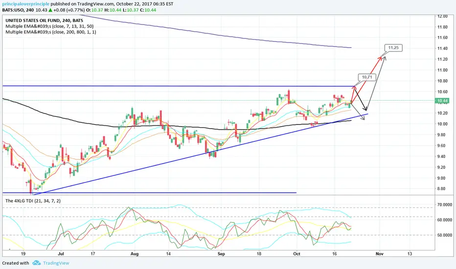Screen dimensions: 456x269
Task: Click the 12.00 price axis label
Action: click(x=442, y=16)
